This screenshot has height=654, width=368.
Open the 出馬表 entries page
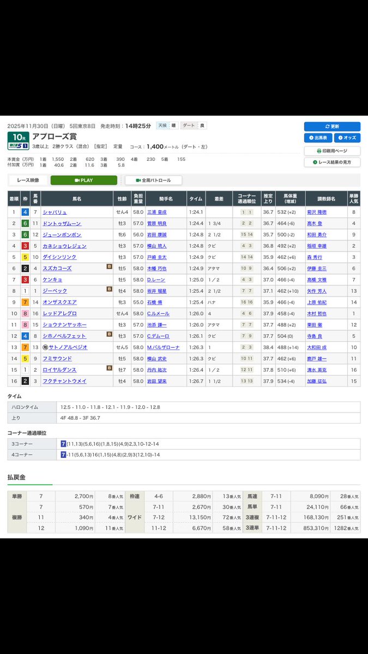318,138
